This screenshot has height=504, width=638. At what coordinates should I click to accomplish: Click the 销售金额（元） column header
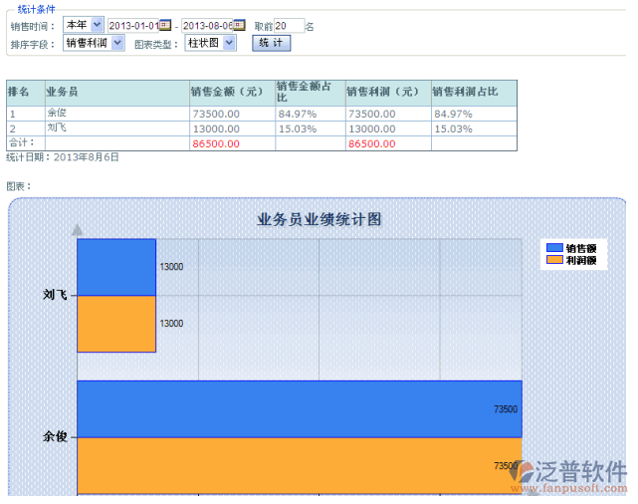click(x=231, y=93)
